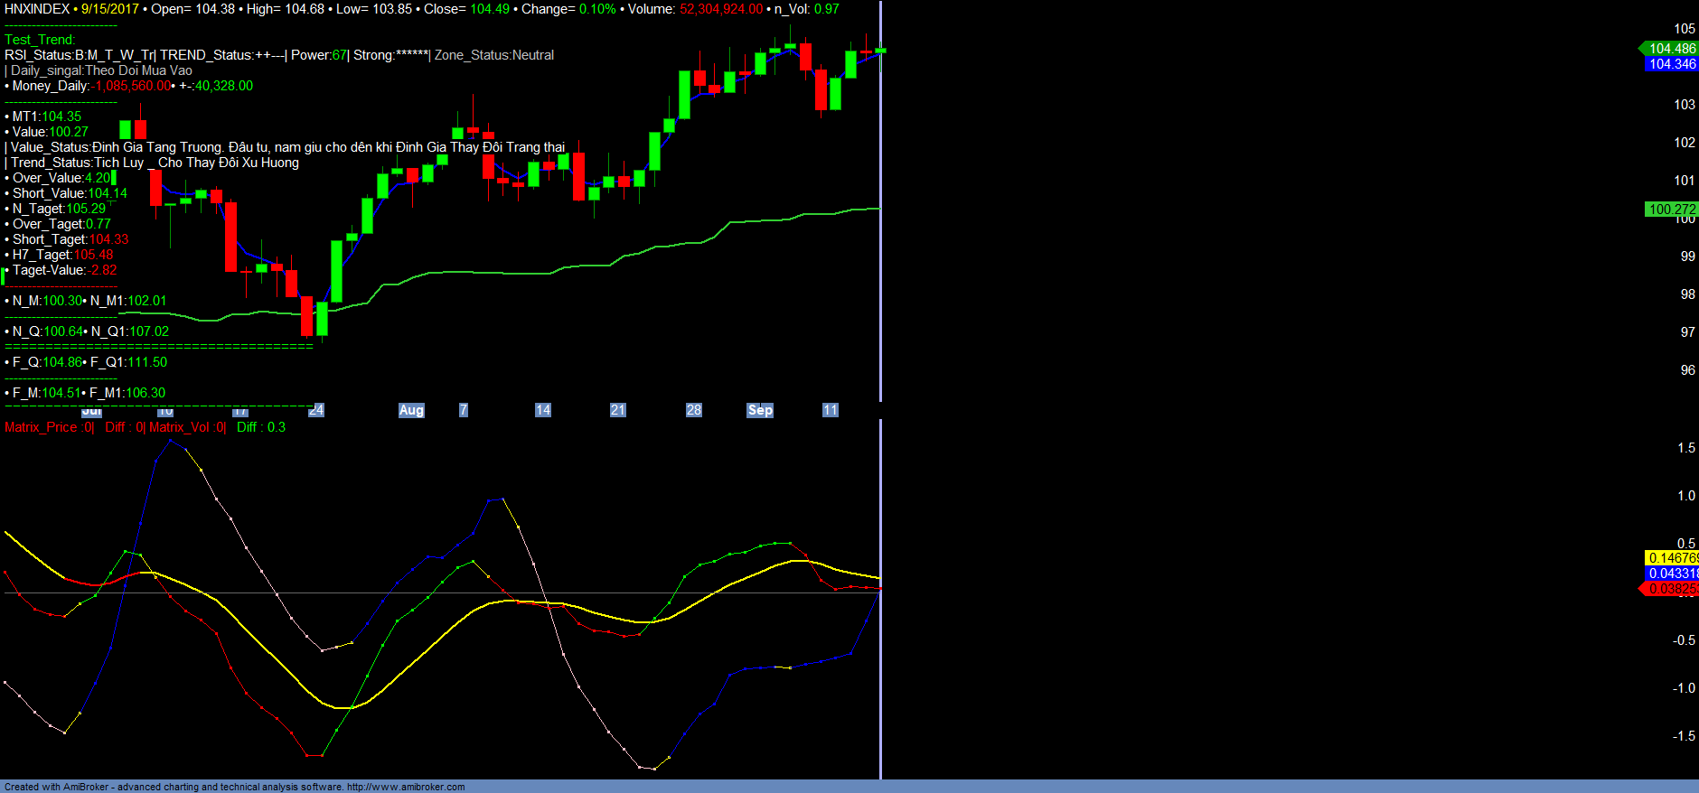
Task: Click the N_Taget 105.29 value line
Action: [x=60, y=209]
